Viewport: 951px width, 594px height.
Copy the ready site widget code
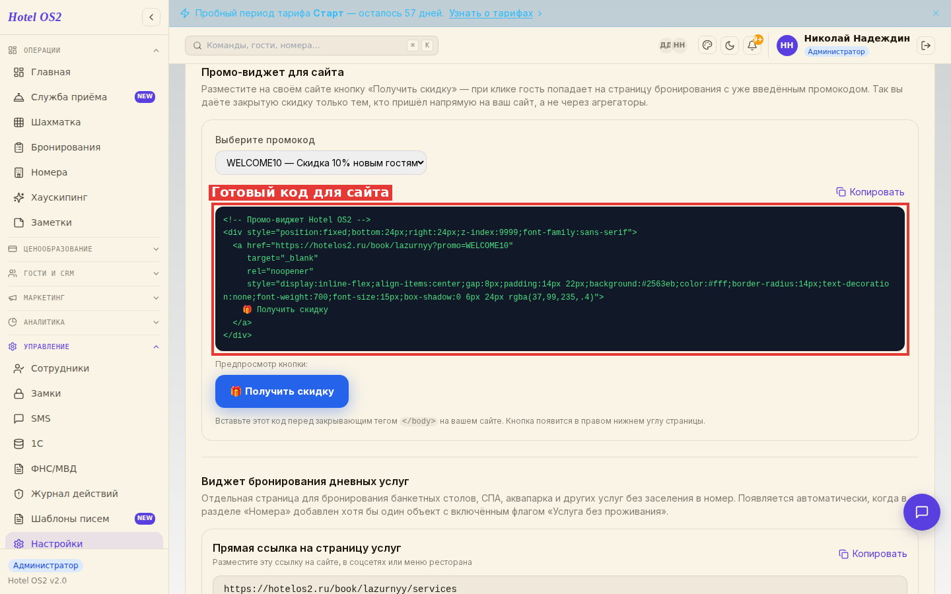click(x=870, y=192)
